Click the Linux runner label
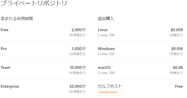Viewport: 187px width, 98px height. [103, 30]
